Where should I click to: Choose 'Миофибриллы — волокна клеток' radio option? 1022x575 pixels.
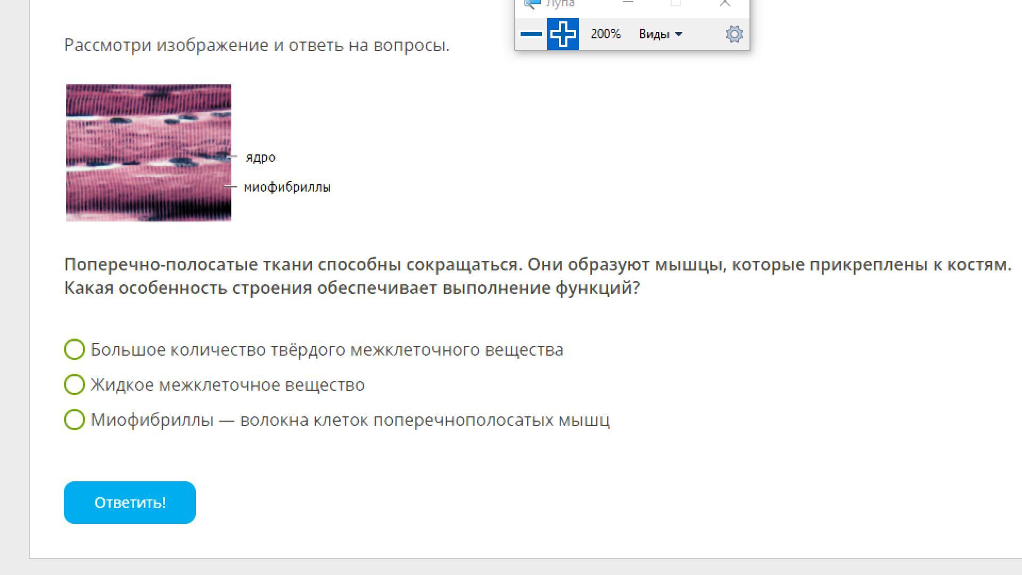[75, 420]
